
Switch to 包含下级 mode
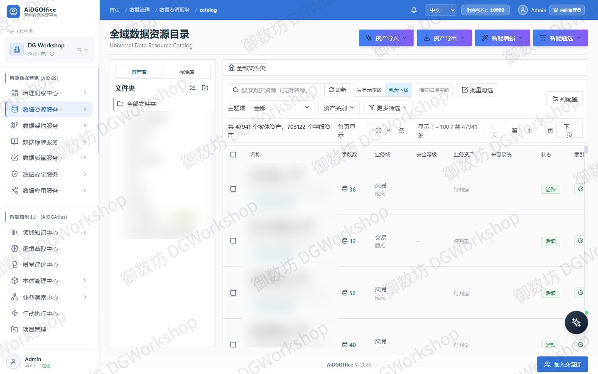399,90
